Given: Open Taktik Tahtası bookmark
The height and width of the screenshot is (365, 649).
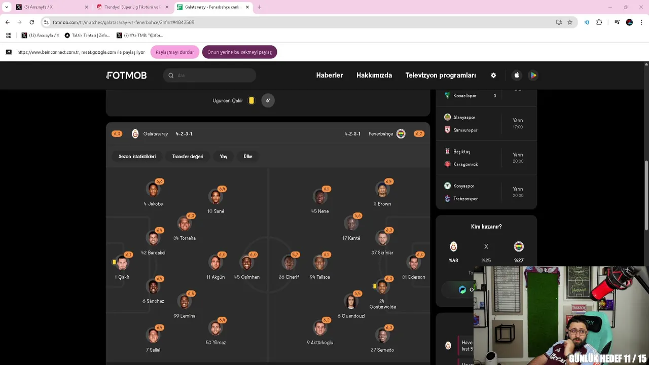Looking at the screenshot, I should (87, 35).
